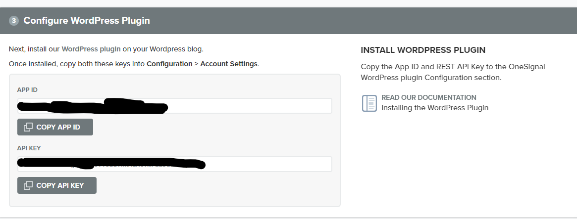The image size is (577, 219).
Task: Click the READ OUR DOCUMENTATION heading
Action: (429, 97)
